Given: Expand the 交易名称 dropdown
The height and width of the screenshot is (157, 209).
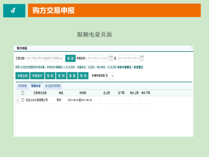Looking at the screenshot, I should point(61,58).
